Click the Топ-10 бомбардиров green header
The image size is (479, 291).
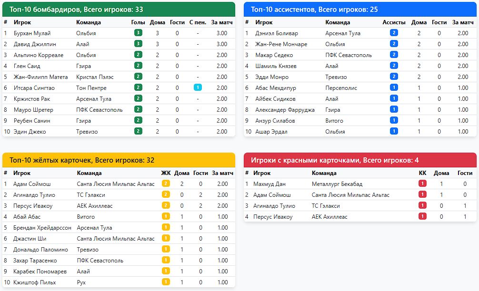[119, 10]
